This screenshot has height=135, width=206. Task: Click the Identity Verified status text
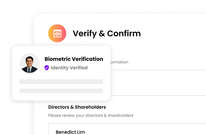pos(69,68)
